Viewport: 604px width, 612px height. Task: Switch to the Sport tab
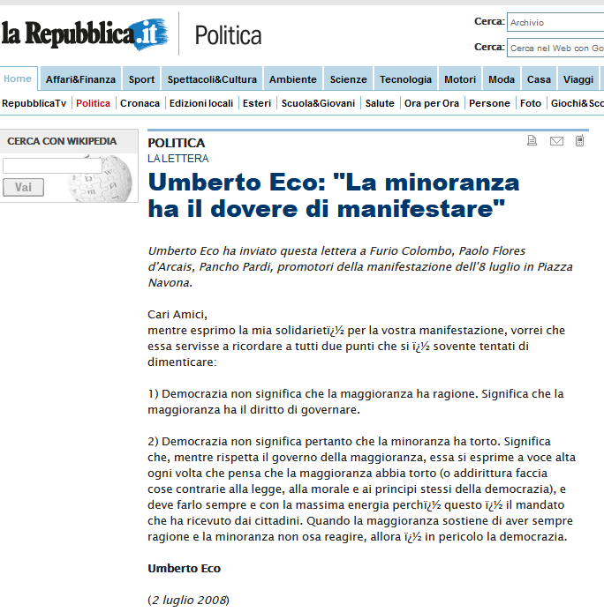(141, 79)
